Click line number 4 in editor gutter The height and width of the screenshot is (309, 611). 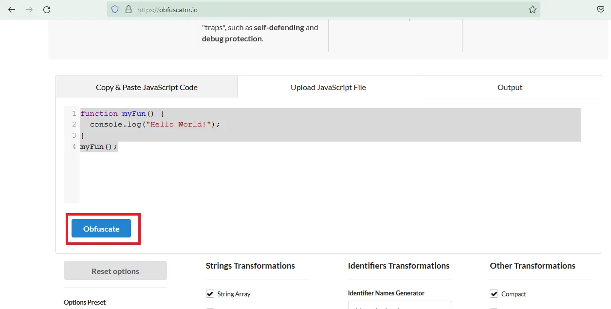coord(74,146)
